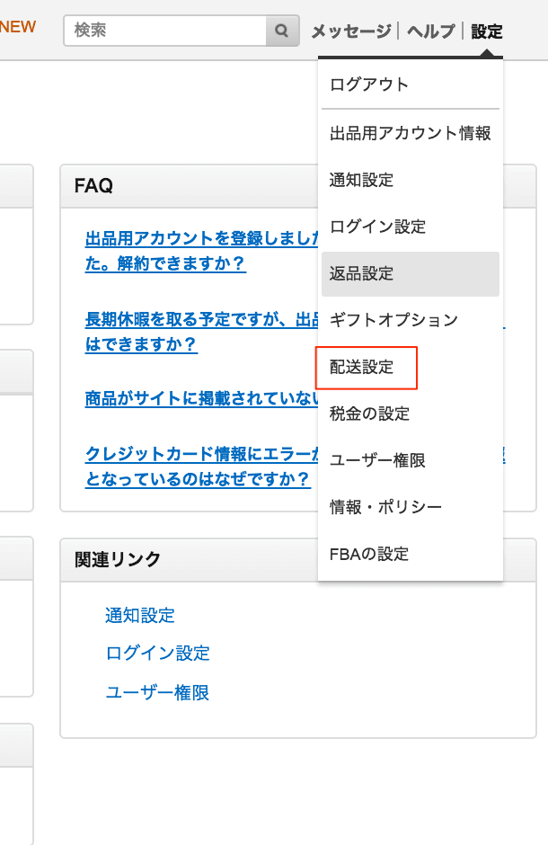Click 配送設定 in the settings menu
The image size is (548, 845).
tap(362, 367)
